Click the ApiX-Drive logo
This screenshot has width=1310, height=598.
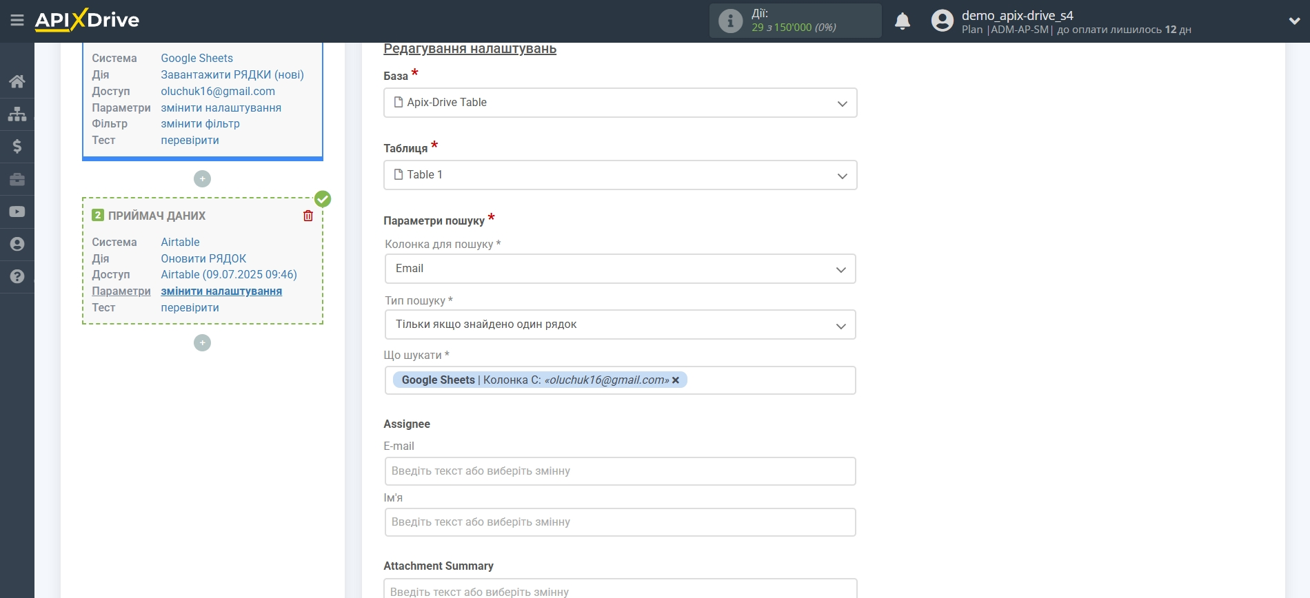(87, 19)
